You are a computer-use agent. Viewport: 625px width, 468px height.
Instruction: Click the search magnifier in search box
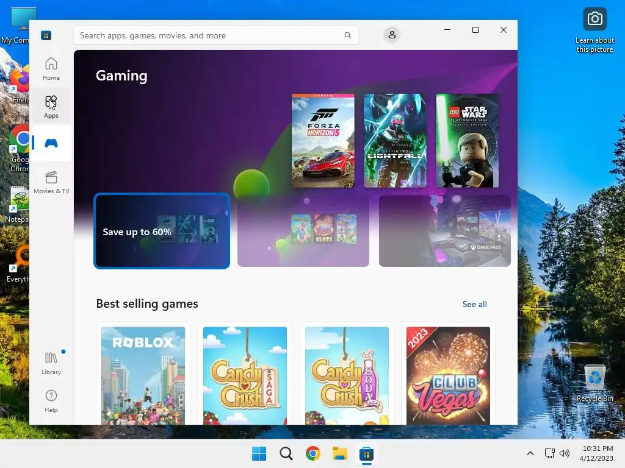point(347,35)
